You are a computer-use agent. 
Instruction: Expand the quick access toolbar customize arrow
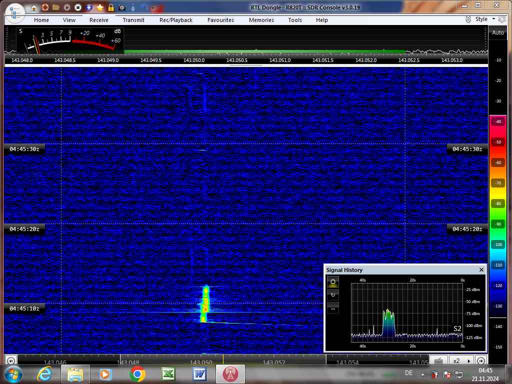152,7
